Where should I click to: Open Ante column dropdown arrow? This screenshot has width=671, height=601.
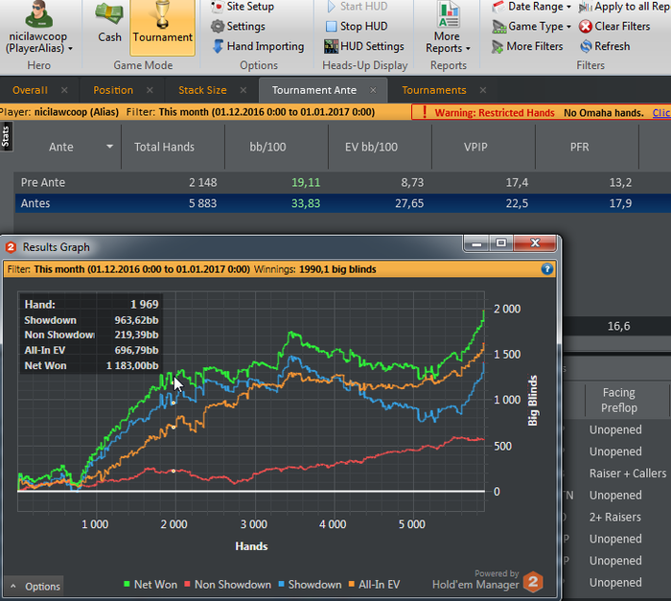110,147
